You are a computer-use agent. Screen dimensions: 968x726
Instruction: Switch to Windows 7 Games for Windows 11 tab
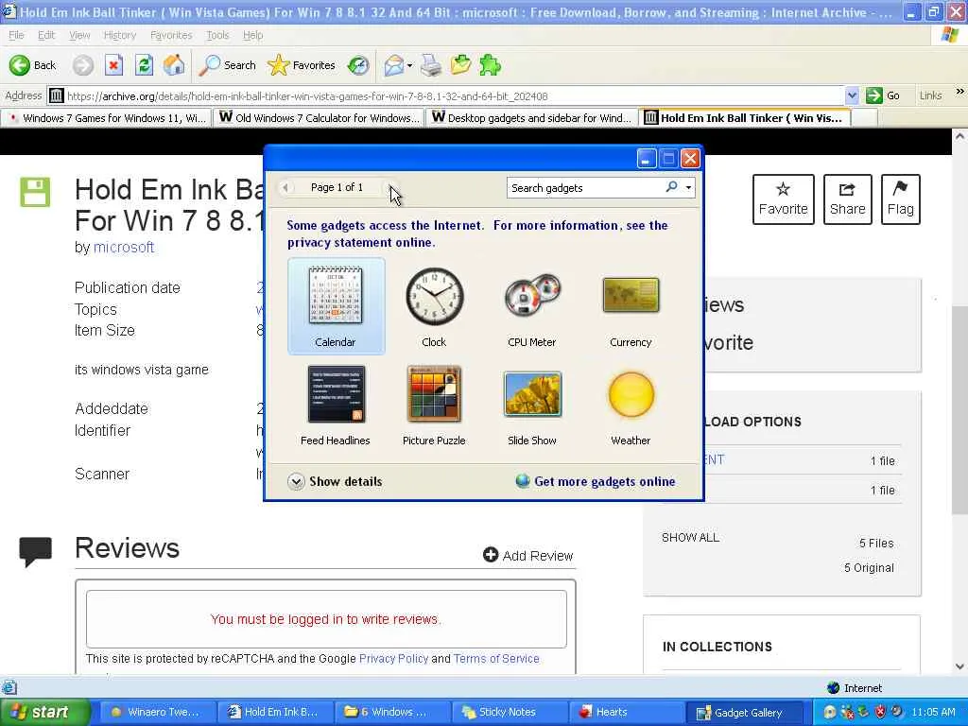pos(106,117)
